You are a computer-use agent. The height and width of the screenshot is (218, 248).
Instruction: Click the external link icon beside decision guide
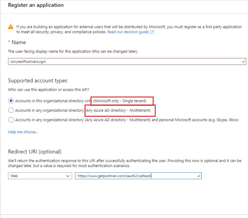point(151,32)
